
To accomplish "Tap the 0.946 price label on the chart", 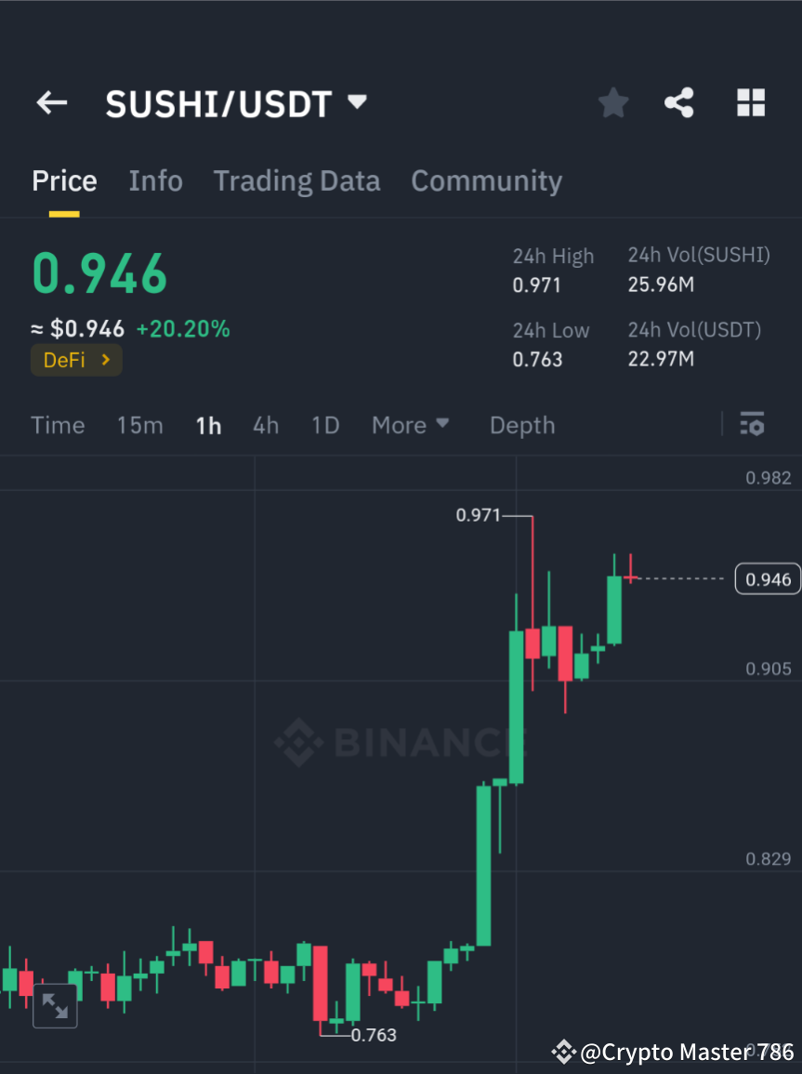I will tap(768, 578).
